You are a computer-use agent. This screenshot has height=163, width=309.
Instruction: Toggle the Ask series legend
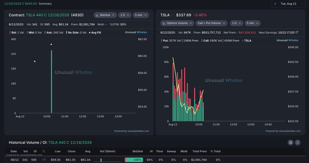(54, 33)
